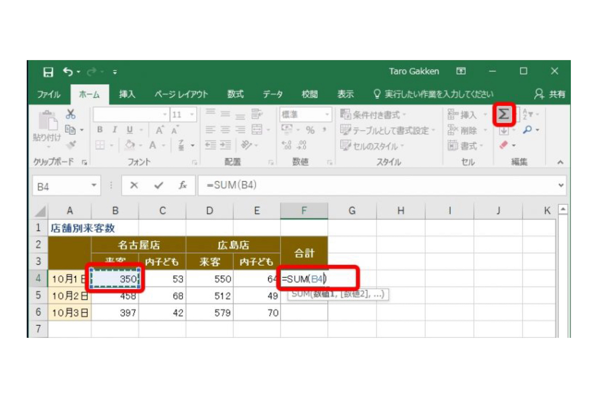Toggle Italic formatting
The height and width of the screenshot is (400, 600).
(x=114, y=131)
